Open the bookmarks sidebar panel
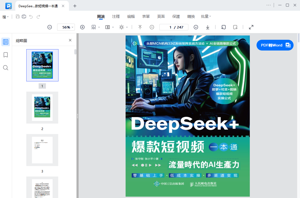The height and width of the screenshot is (198, 300). coord(6,55)
